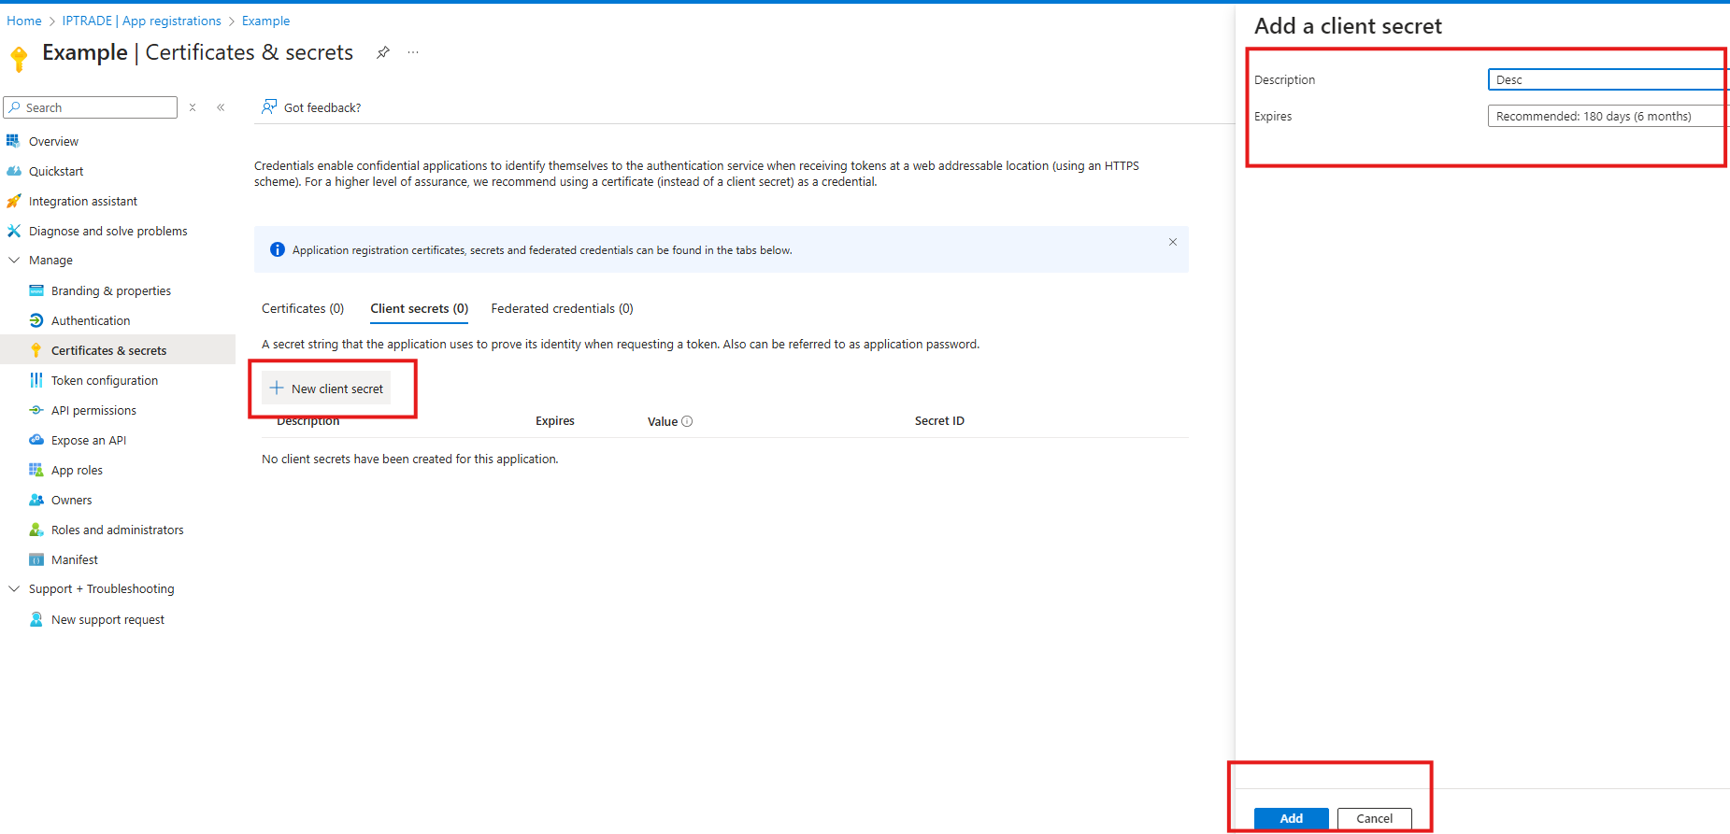This screenshot has width=1730, height=834.
Task: Click the New client secret button
Action: (326, 389)
